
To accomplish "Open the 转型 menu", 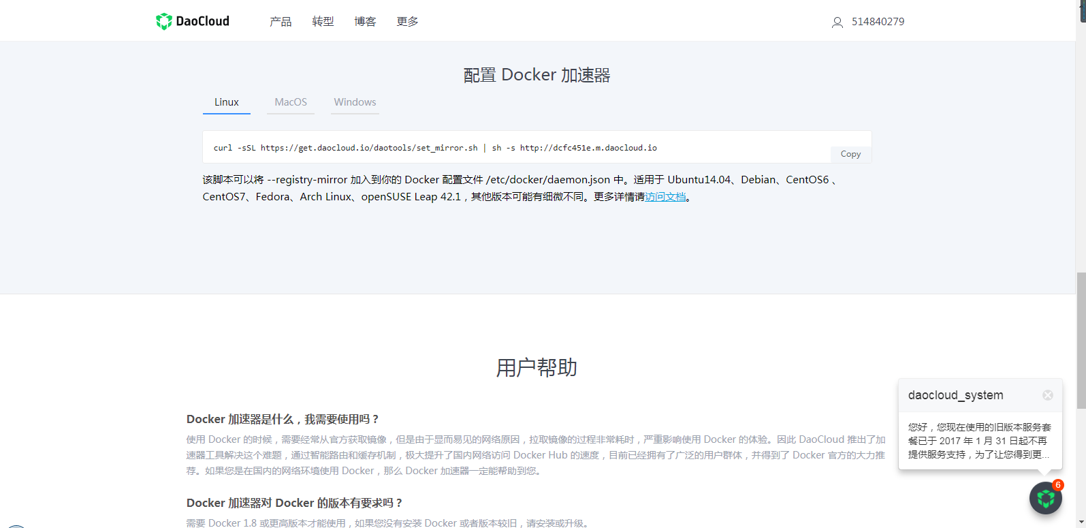I will [323, 22].
